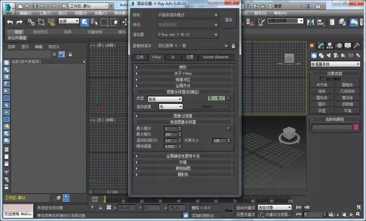Open the 标准基本体 object category dropdown

tap(335, 64)
